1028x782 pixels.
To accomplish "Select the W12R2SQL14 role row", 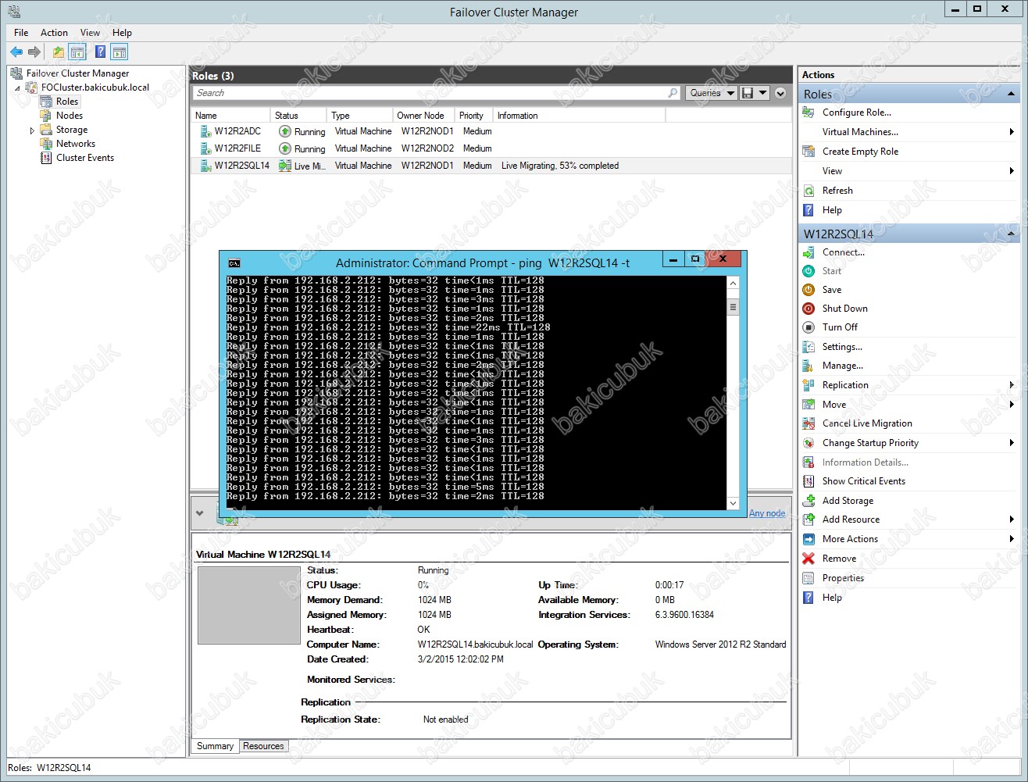I will [x=491, y=166].
